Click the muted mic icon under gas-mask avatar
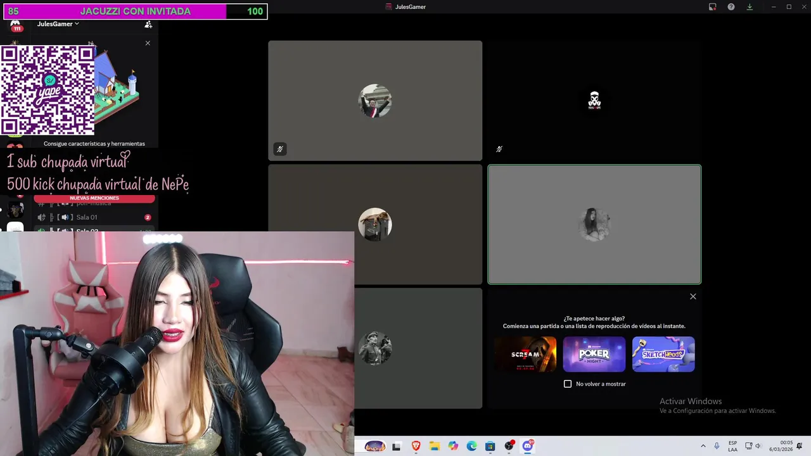 (x=499, y=149)
